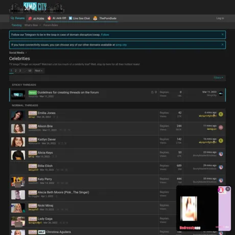This screenshot has height=235, width=235.
Task: Open Forum Rules
Action: (x=51, y=25)
